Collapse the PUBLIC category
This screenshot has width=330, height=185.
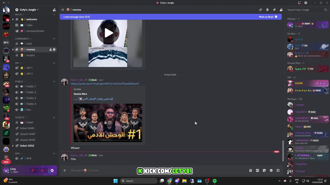[x=20, y=81]
